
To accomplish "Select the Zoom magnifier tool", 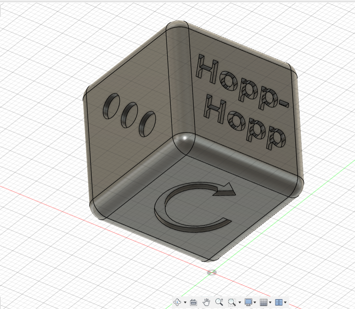I will point(219,302).
